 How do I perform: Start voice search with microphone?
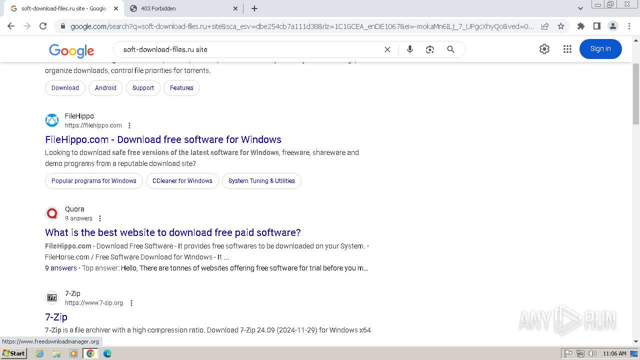[409, 49]
